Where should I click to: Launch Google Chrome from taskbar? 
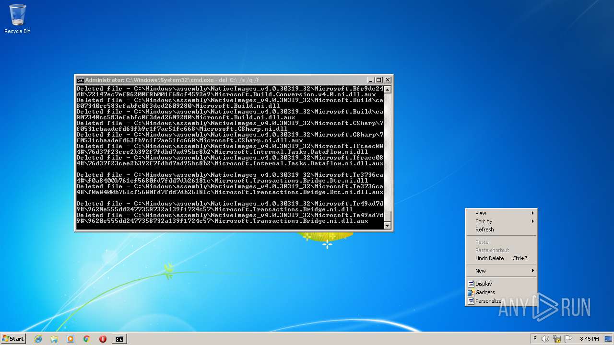(x=86, y=339)
